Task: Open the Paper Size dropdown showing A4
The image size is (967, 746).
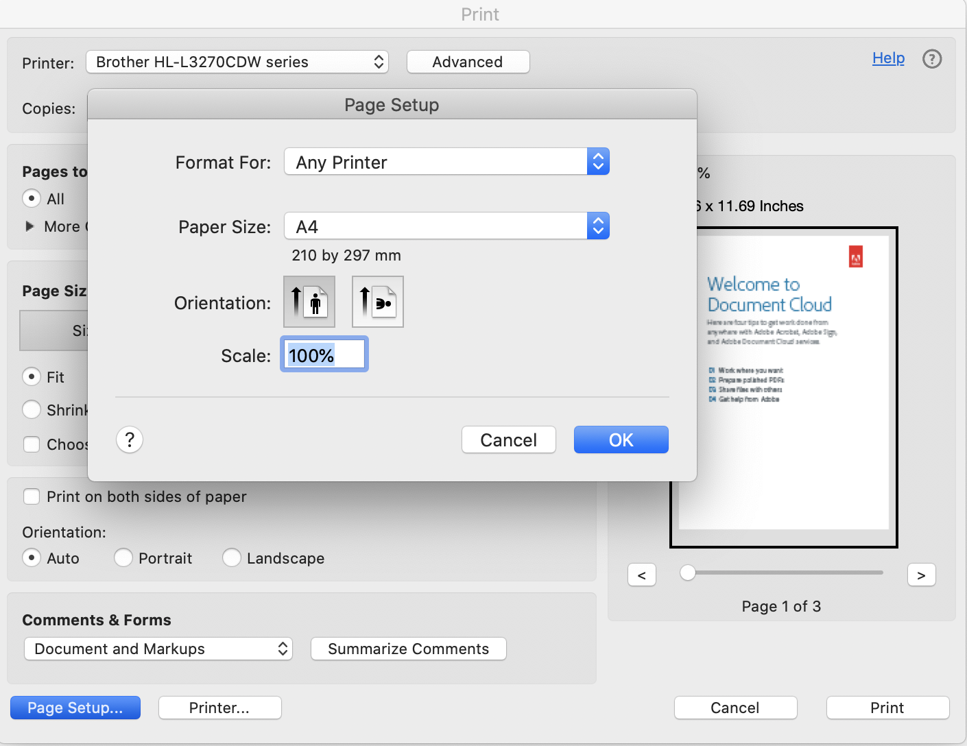Action: coord(446,226)
